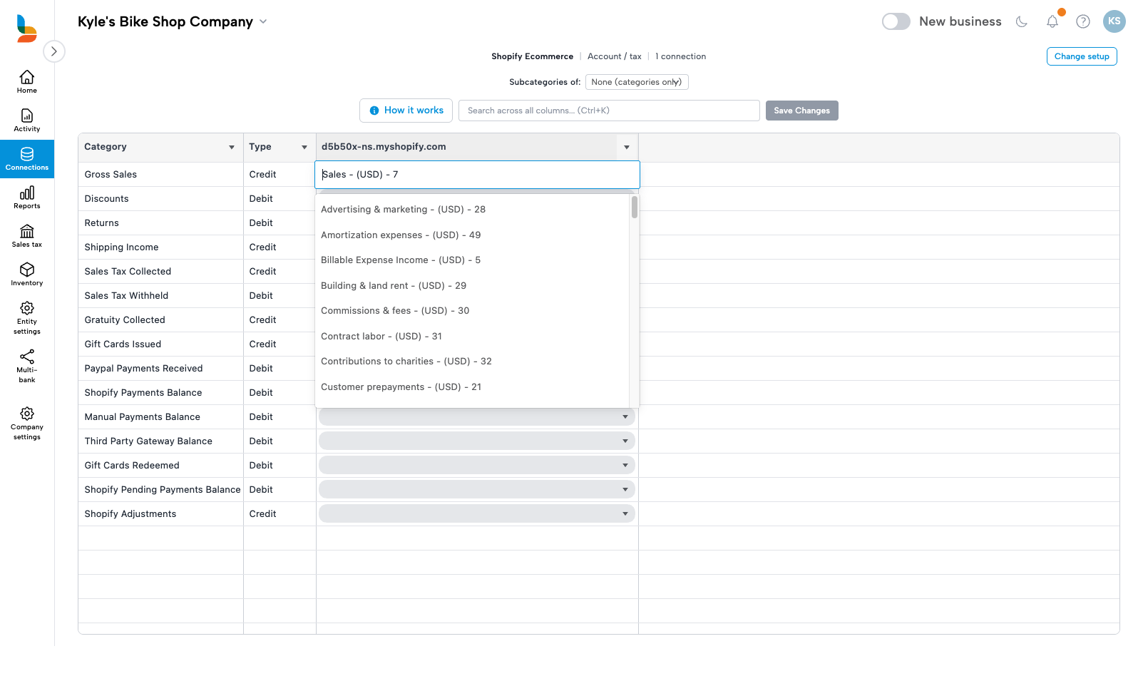Open Entity settings in sidebar
Screen dimensions: 1143x686
click(x=27, y=318)
